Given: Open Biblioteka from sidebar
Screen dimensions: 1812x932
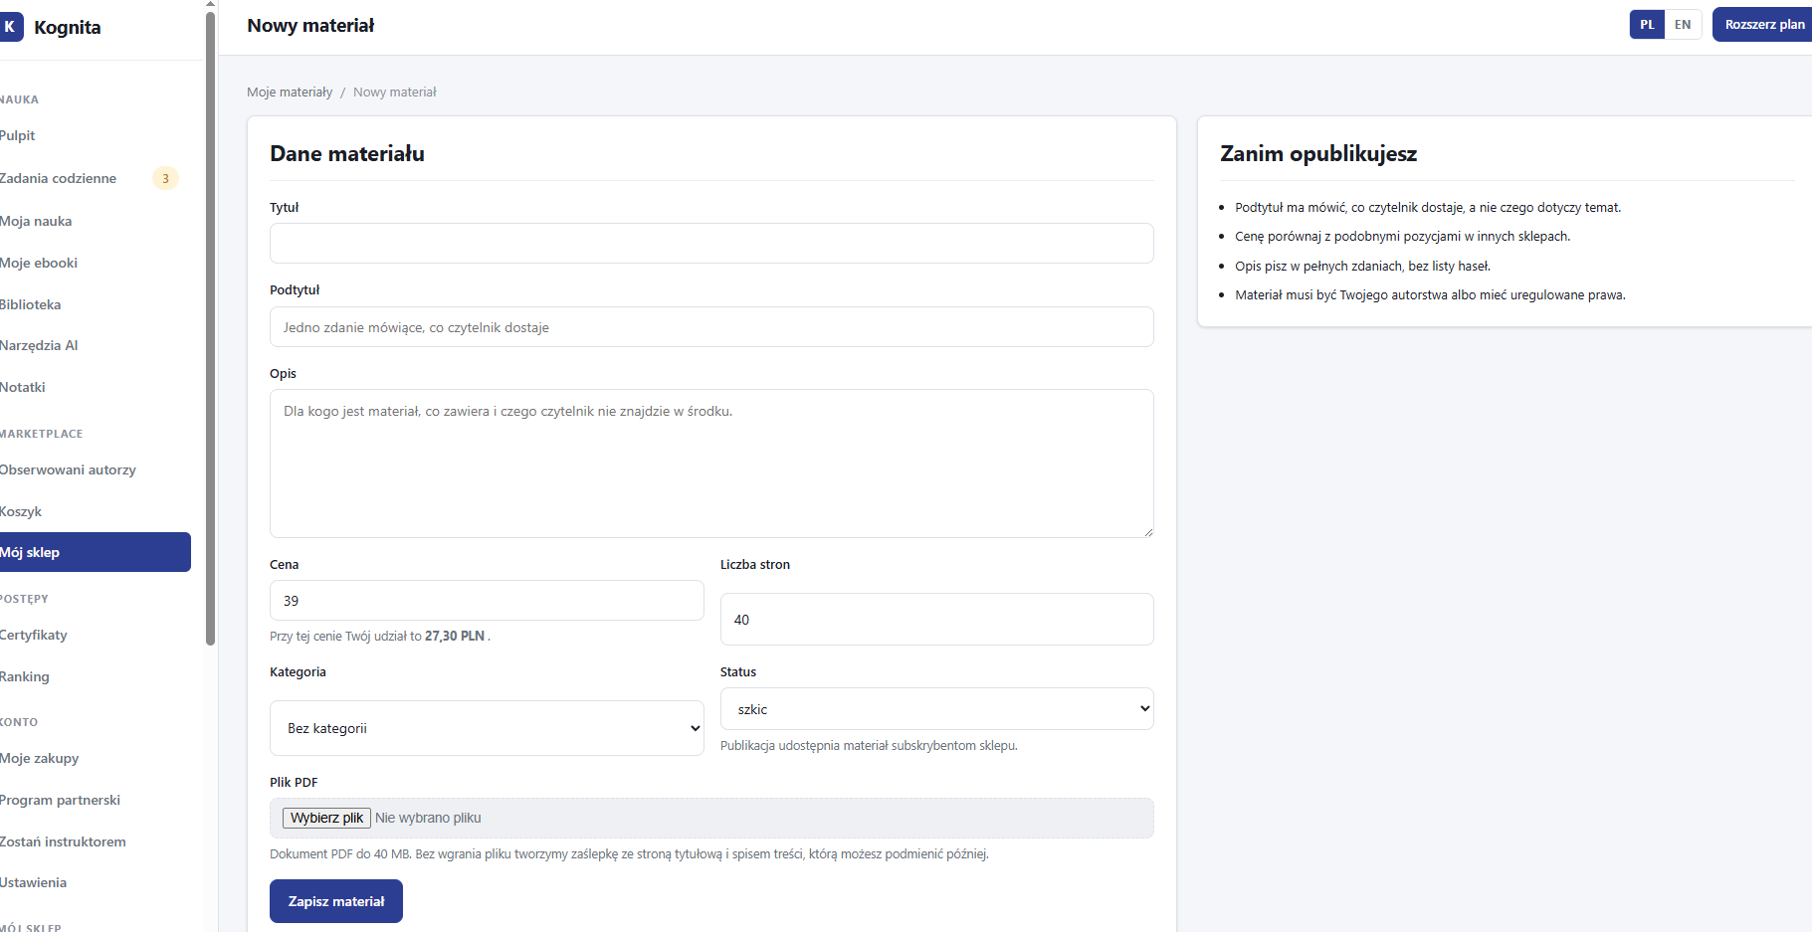Looking at the screenshot, I should tap(30, 305).
